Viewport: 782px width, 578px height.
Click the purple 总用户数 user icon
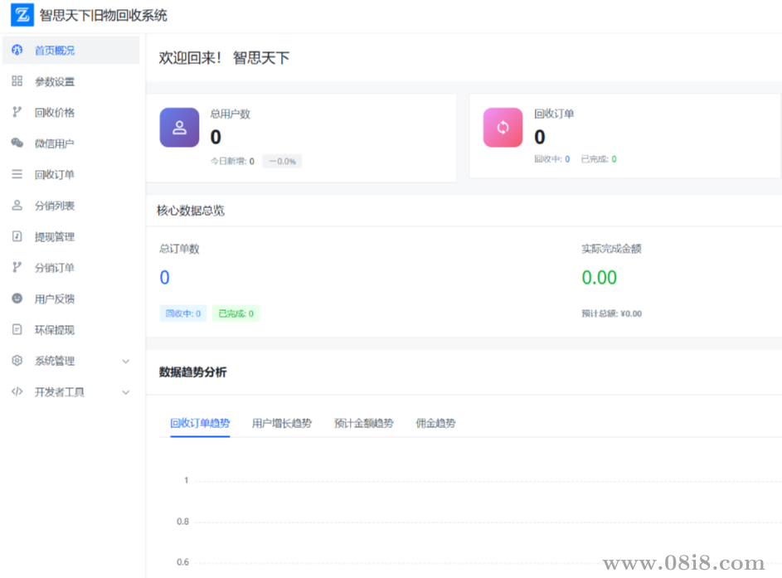(179, 128)
